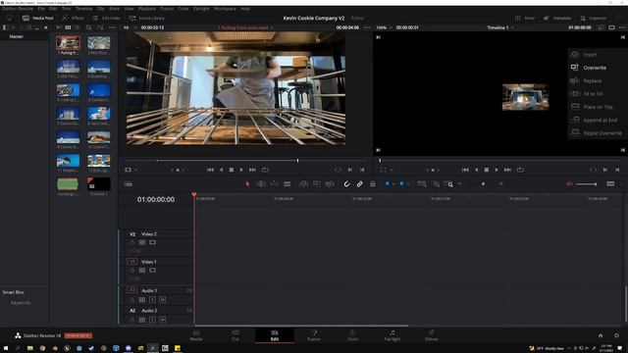Image resolution: width=628 pixels, height=353 pixels.
Task: Lock the Video 2 track
Action: click(x=132, y=242)
